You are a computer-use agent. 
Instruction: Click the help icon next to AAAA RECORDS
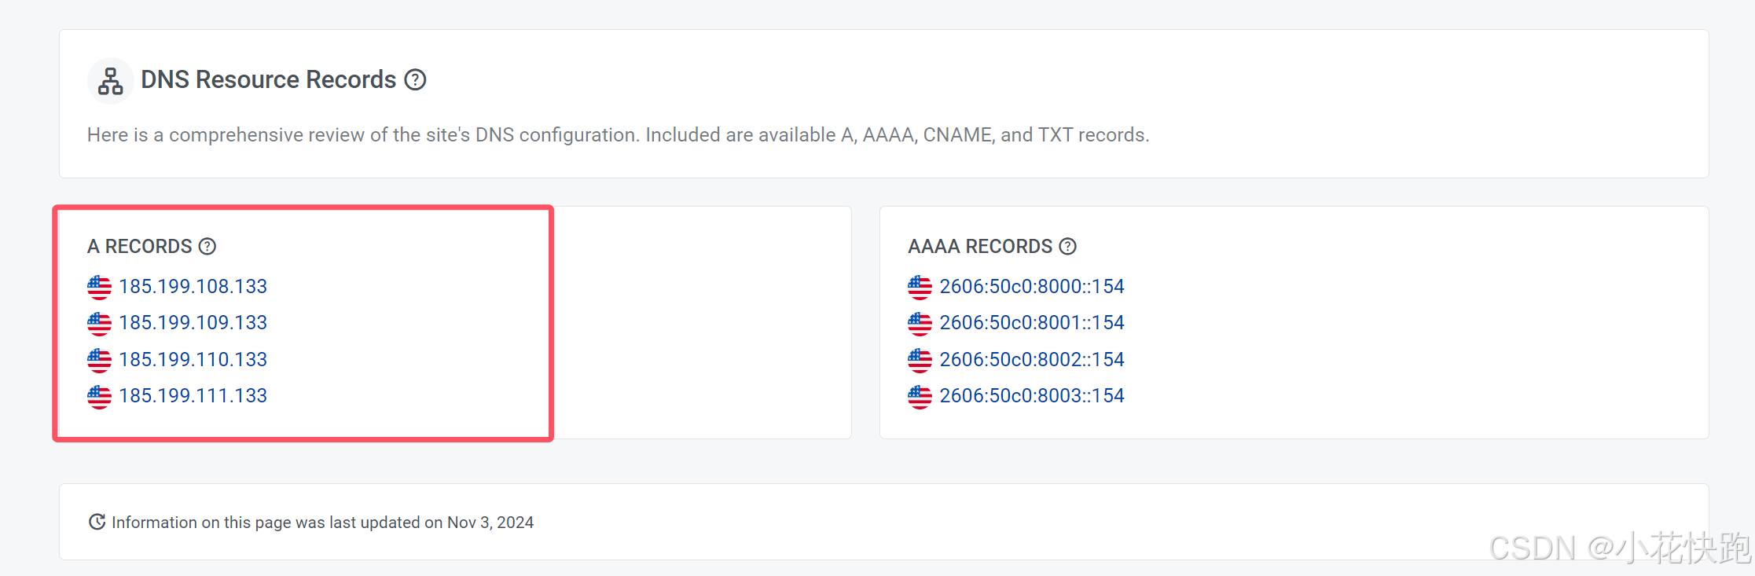1068,246
